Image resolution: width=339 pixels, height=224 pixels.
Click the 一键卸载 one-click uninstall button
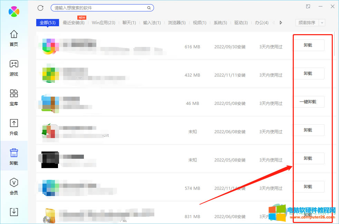point(309,101)
